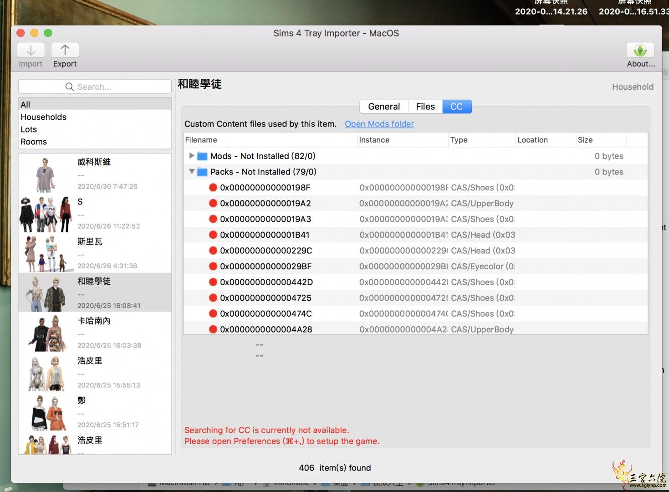The image size is (669, 492).
Task: Click red status dot for 0x0000000000001B41
Action: click(213, 235)
